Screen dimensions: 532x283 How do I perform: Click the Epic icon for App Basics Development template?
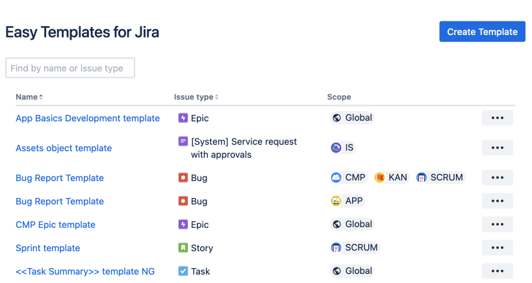tap(183, 118)
